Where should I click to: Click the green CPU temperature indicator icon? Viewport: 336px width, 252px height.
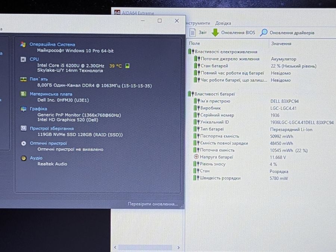pyautogui.click(x=127, y=66)
